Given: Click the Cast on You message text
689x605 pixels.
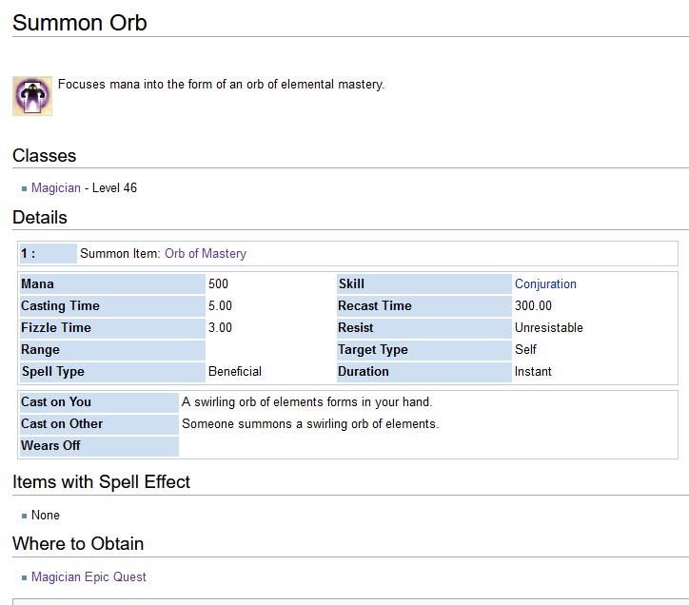Looking at the screenshot, I should click(306, 402).
